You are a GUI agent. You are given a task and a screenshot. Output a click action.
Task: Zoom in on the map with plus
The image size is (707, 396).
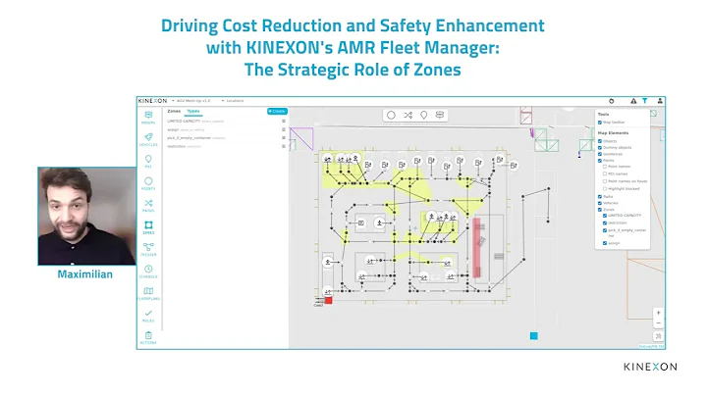pos(658,313)
